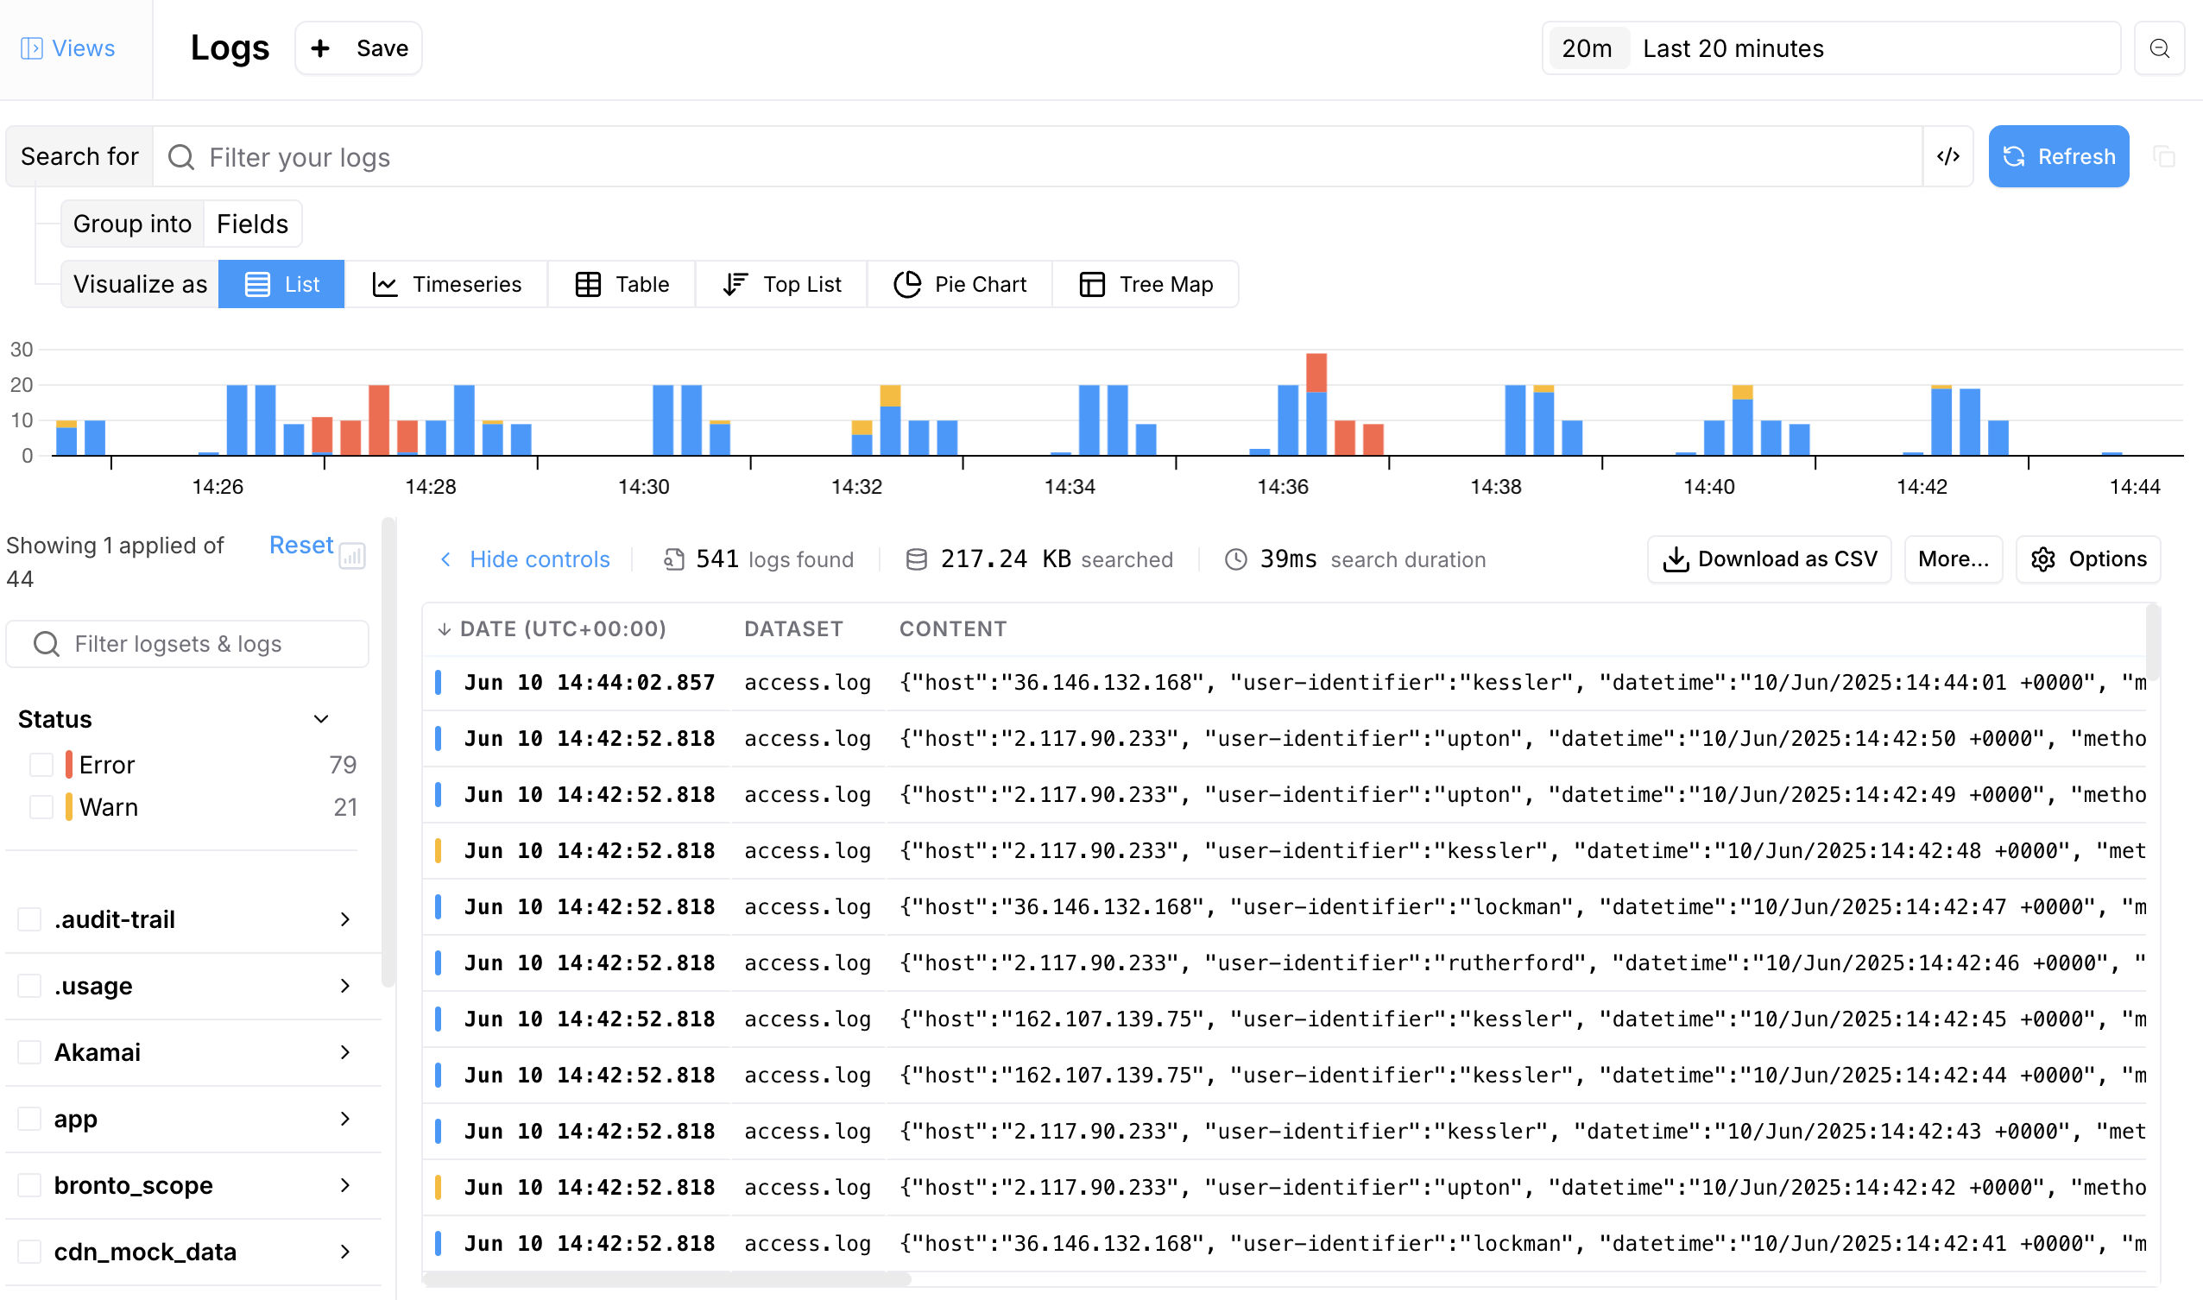Expand the bronto_scope logset

(345, 1185)
